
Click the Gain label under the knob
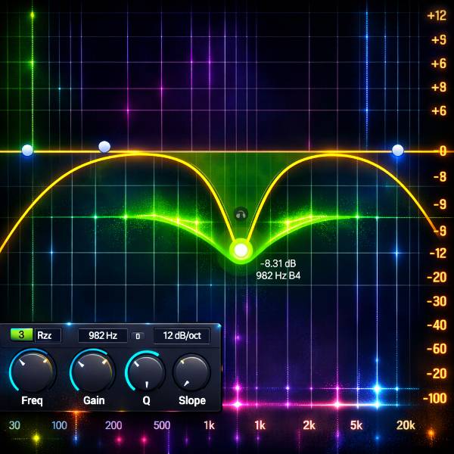[94, 401]
